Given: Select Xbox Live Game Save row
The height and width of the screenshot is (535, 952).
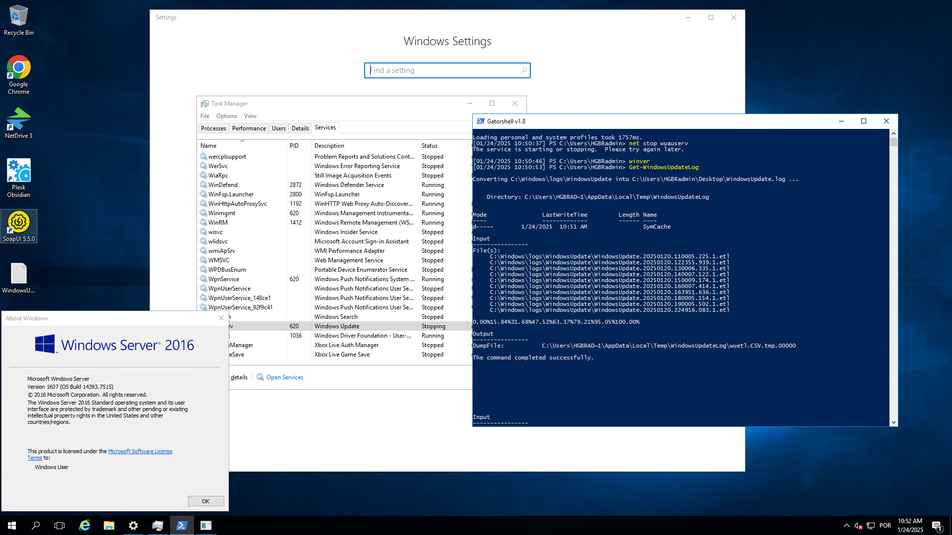Looking at the screenshot, I should click(350, 355).
